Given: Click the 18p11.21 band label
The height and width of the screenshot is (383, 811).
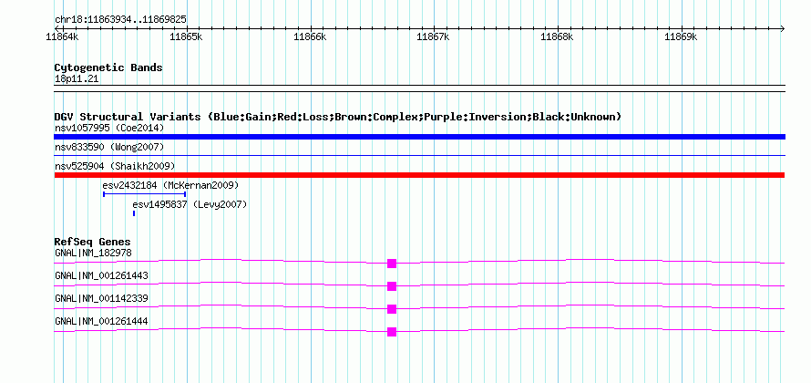Looking at the screenshot, I should (x=77, y=79).
